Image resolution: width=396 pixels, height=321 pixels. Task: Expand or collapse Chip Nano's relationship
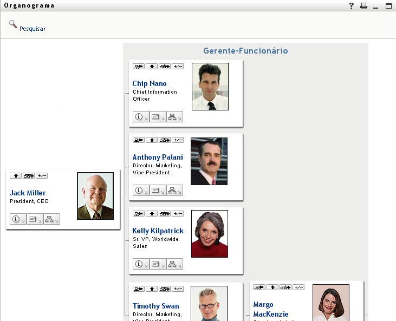point(178,67)
